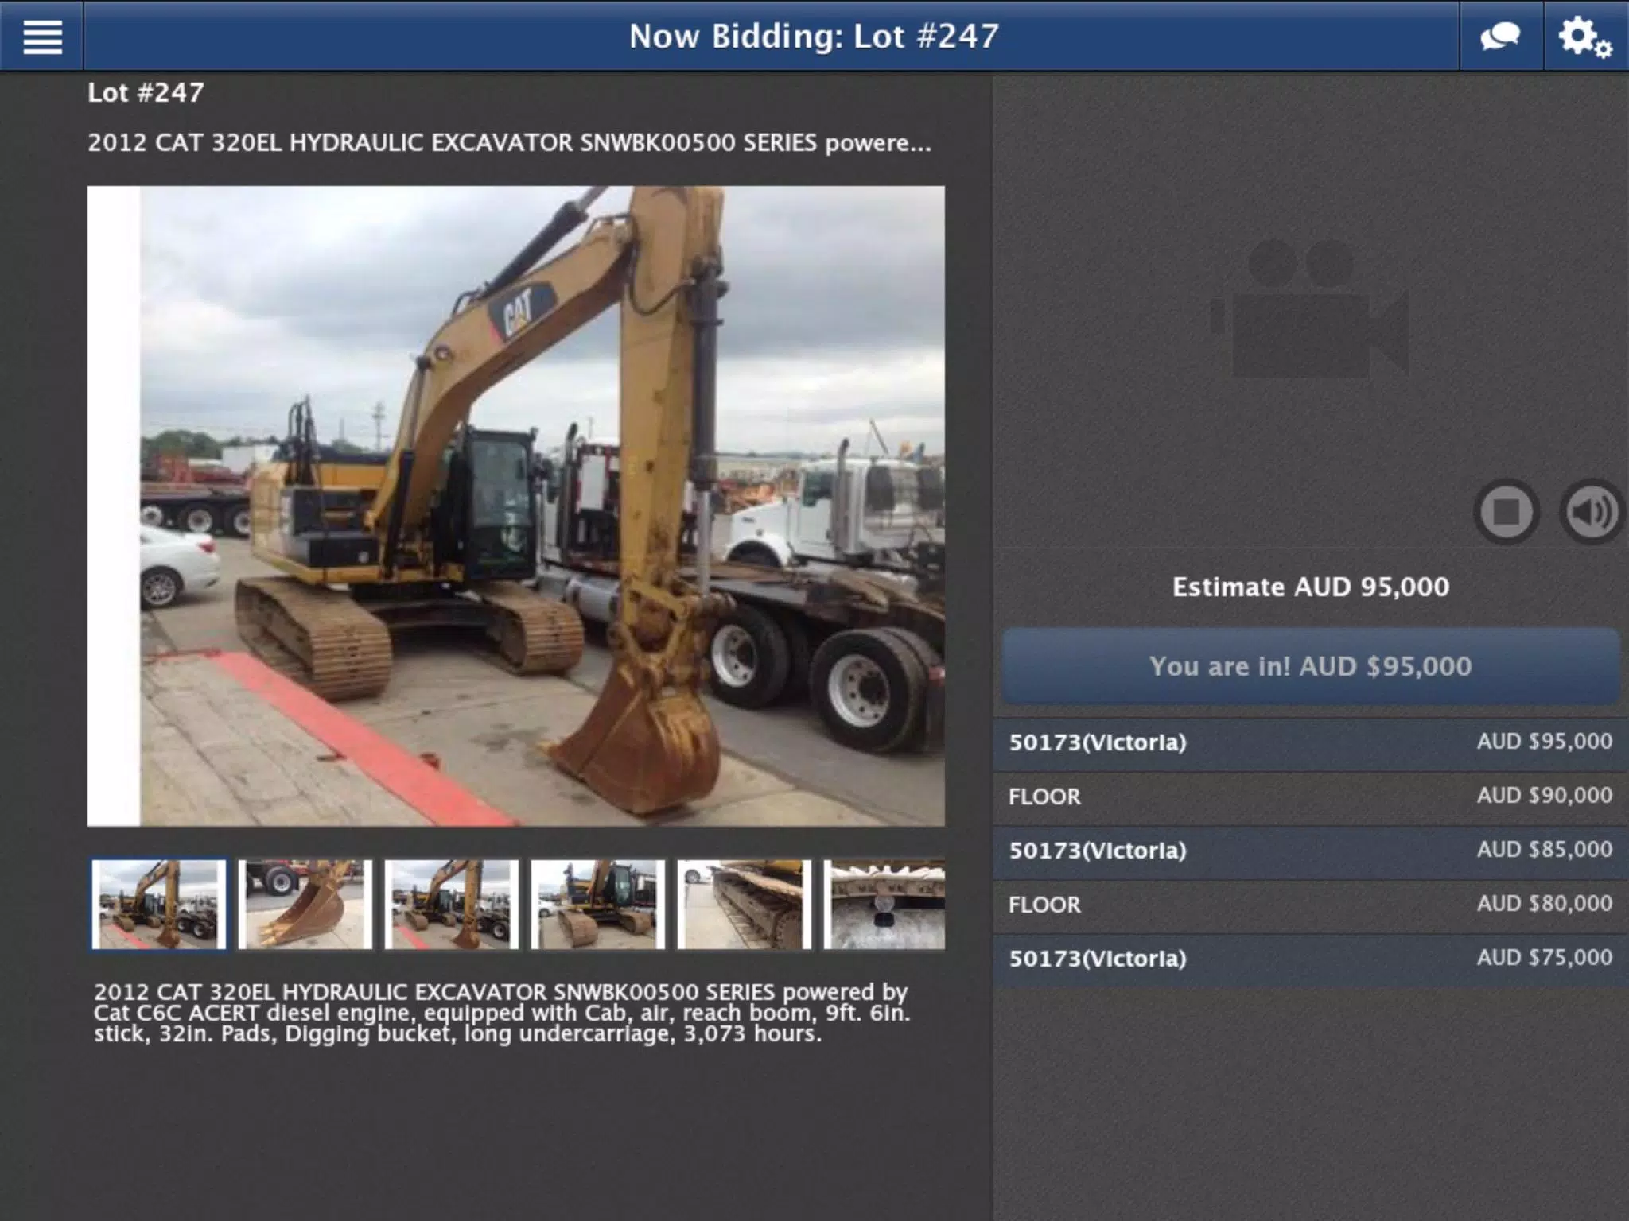Select the 50173(Victoria) AUD $85,000 bid row

[x=1310, y=851]
